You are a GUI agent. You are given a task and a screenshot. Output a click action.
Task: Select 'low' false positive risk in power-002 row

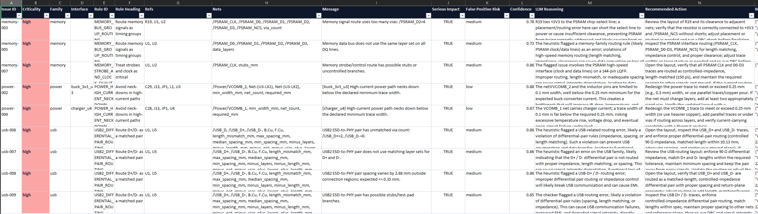(487, 94)
